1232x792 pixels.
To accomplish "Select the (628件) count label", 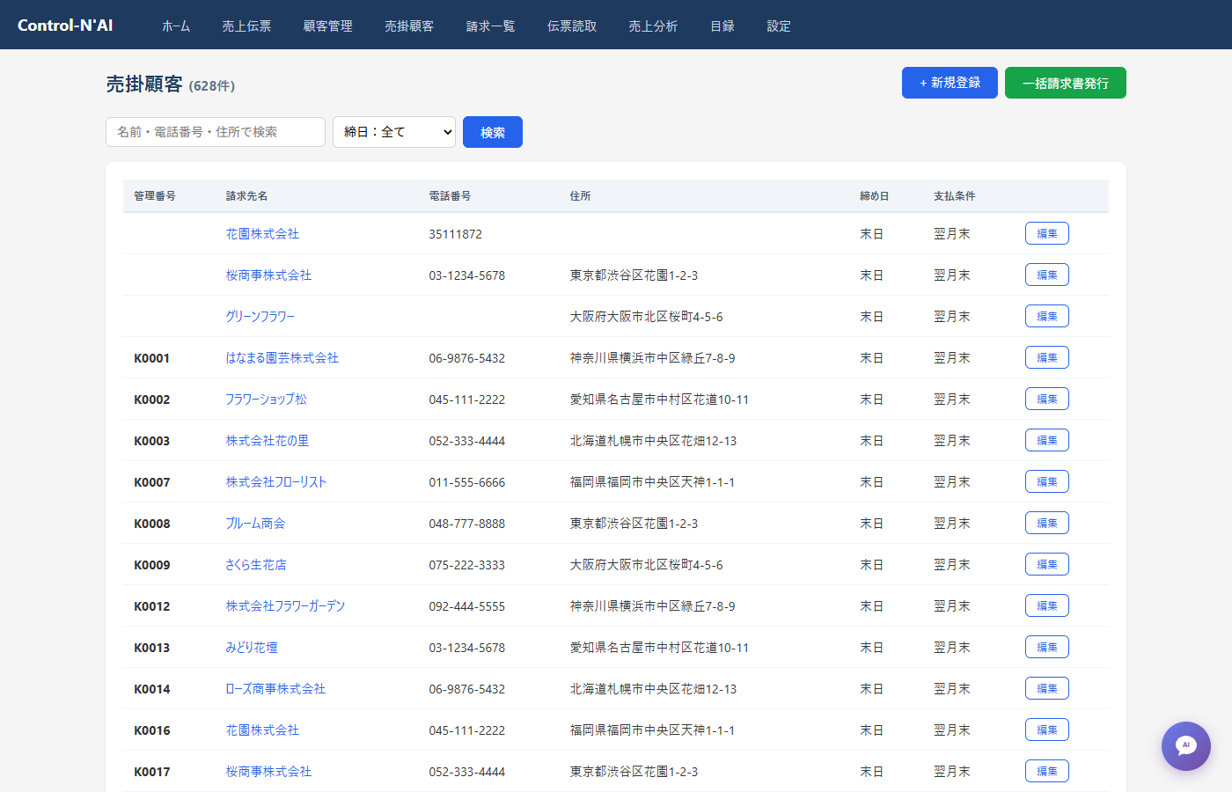I will 212,86.
